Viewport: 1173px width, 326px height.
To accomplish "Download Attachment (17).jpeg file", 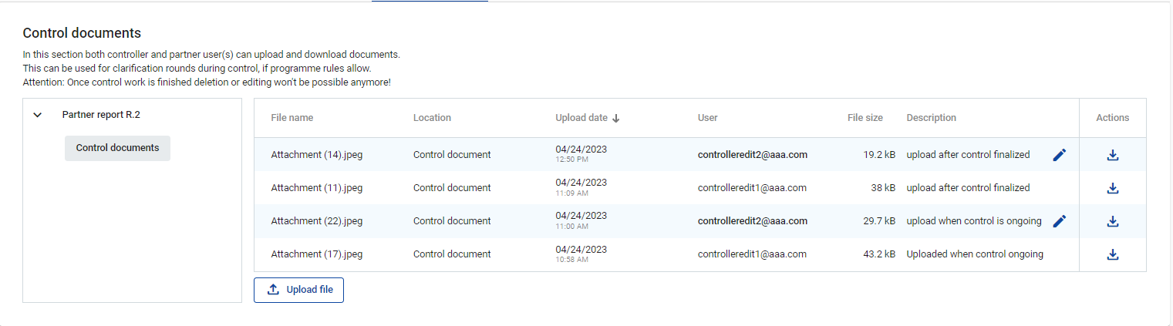I will pyautogui.click(x=1112, y=254).
